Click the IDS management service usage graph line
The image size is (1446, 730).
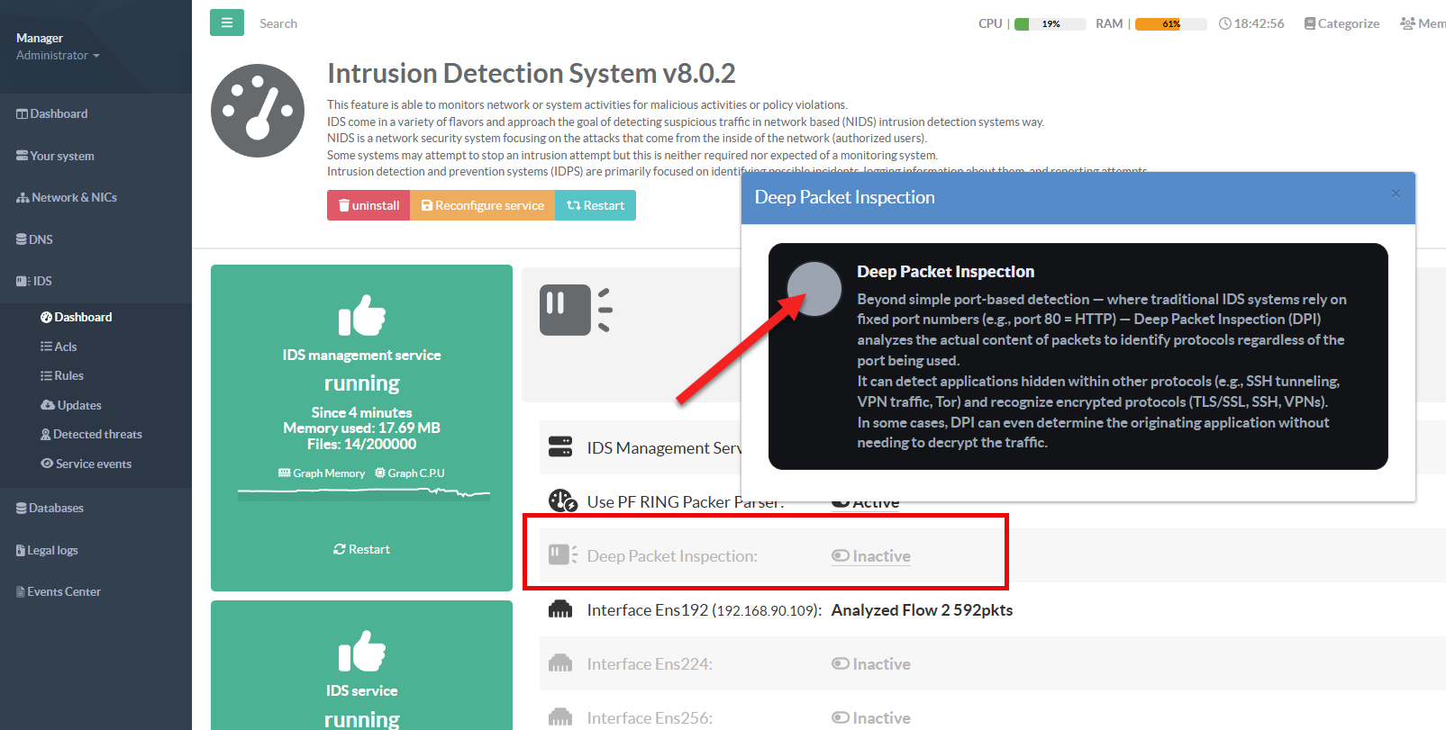tap(363, 492)
